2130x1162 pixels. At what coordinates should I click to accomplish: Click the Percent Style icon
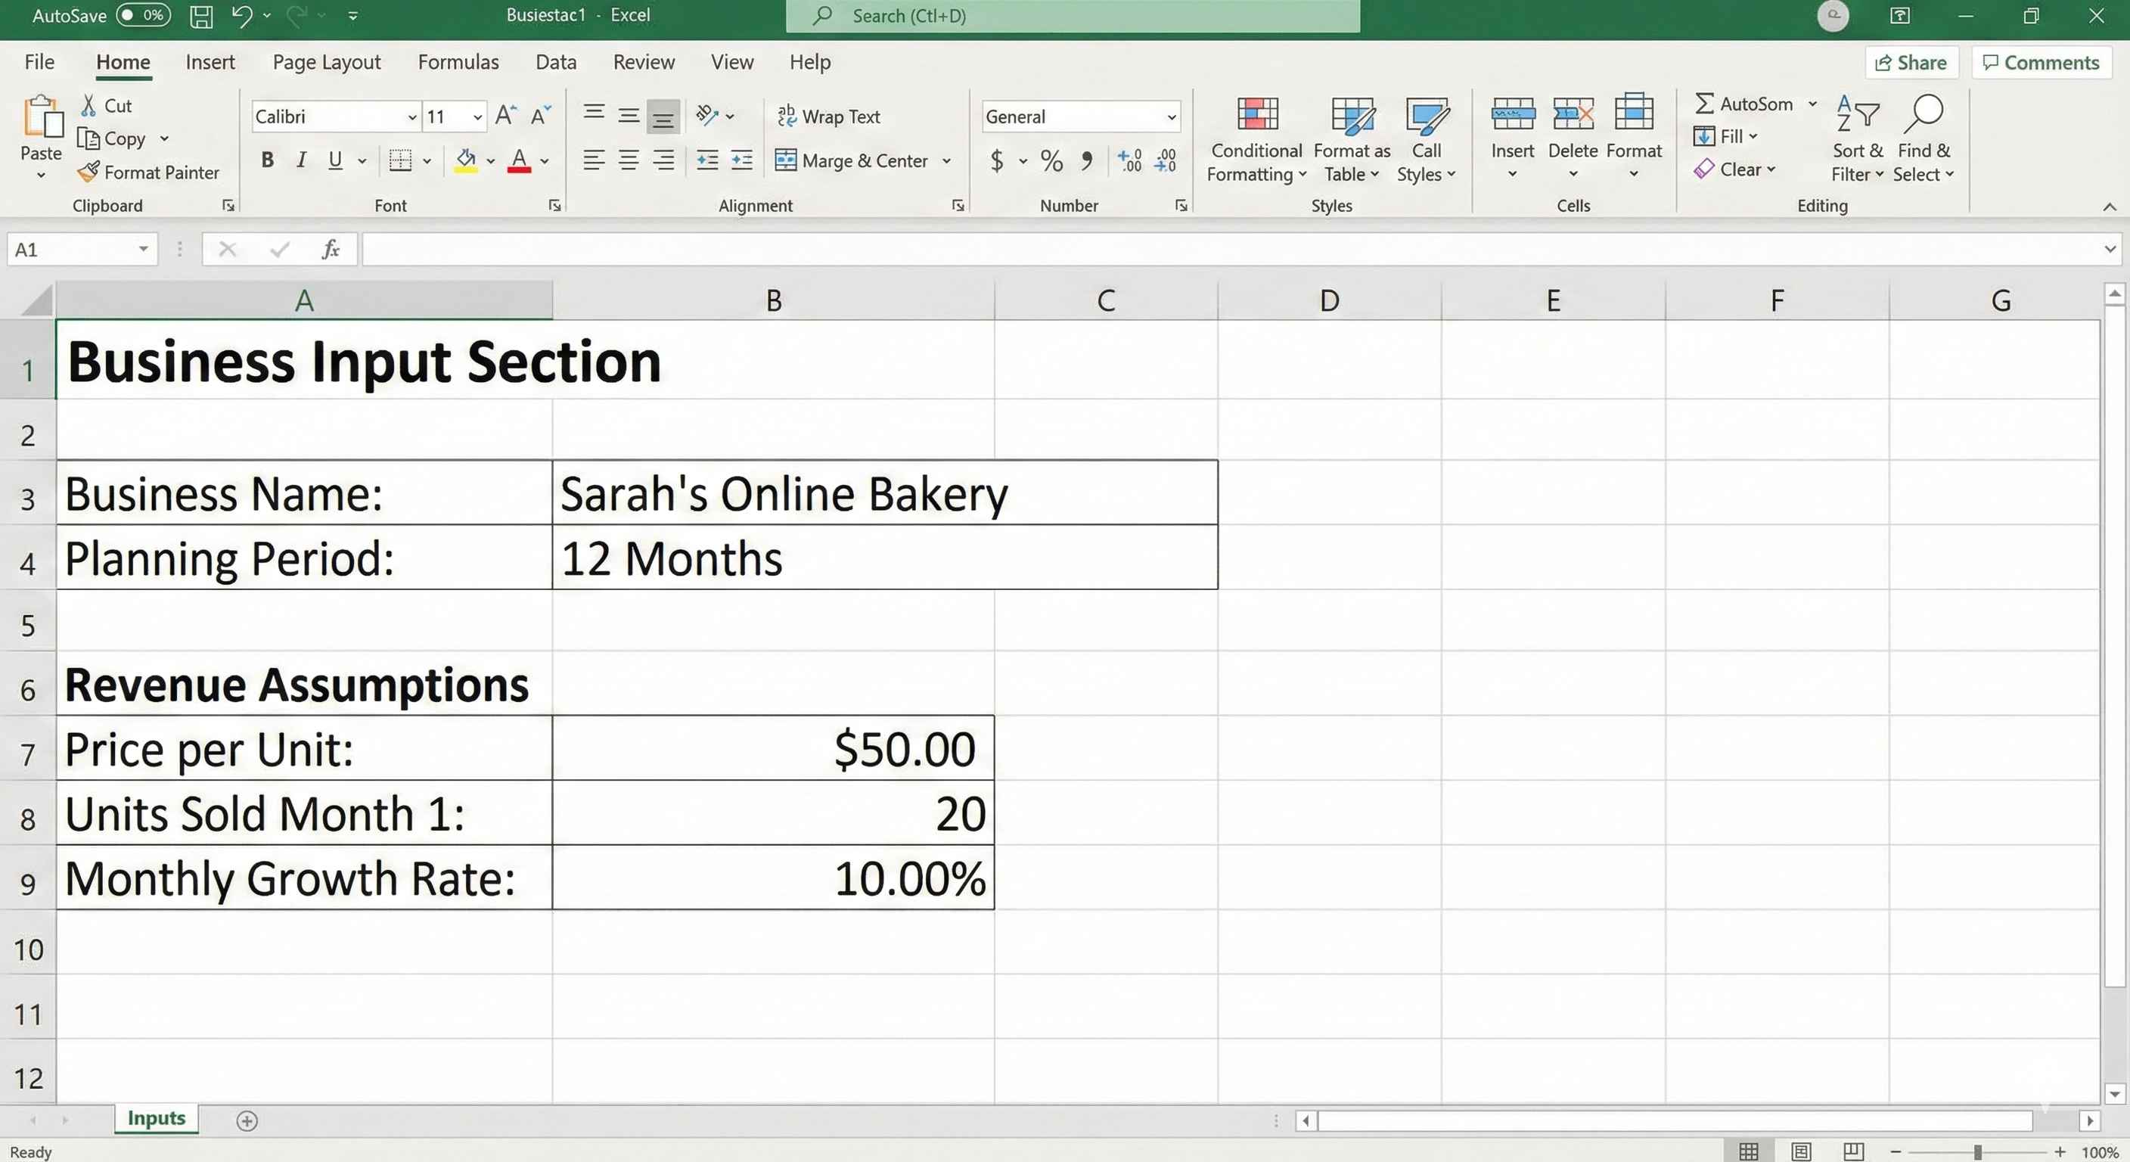click(1052, 160)
